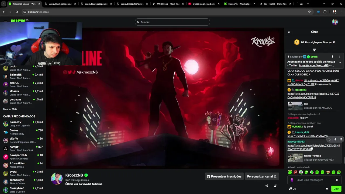Open Chrome three-dot menu

click(x=341, y=12)
